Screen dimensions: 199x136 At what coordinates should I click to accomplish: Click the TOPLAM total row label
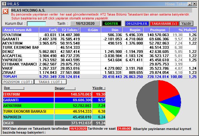click(x=10, y=77)
